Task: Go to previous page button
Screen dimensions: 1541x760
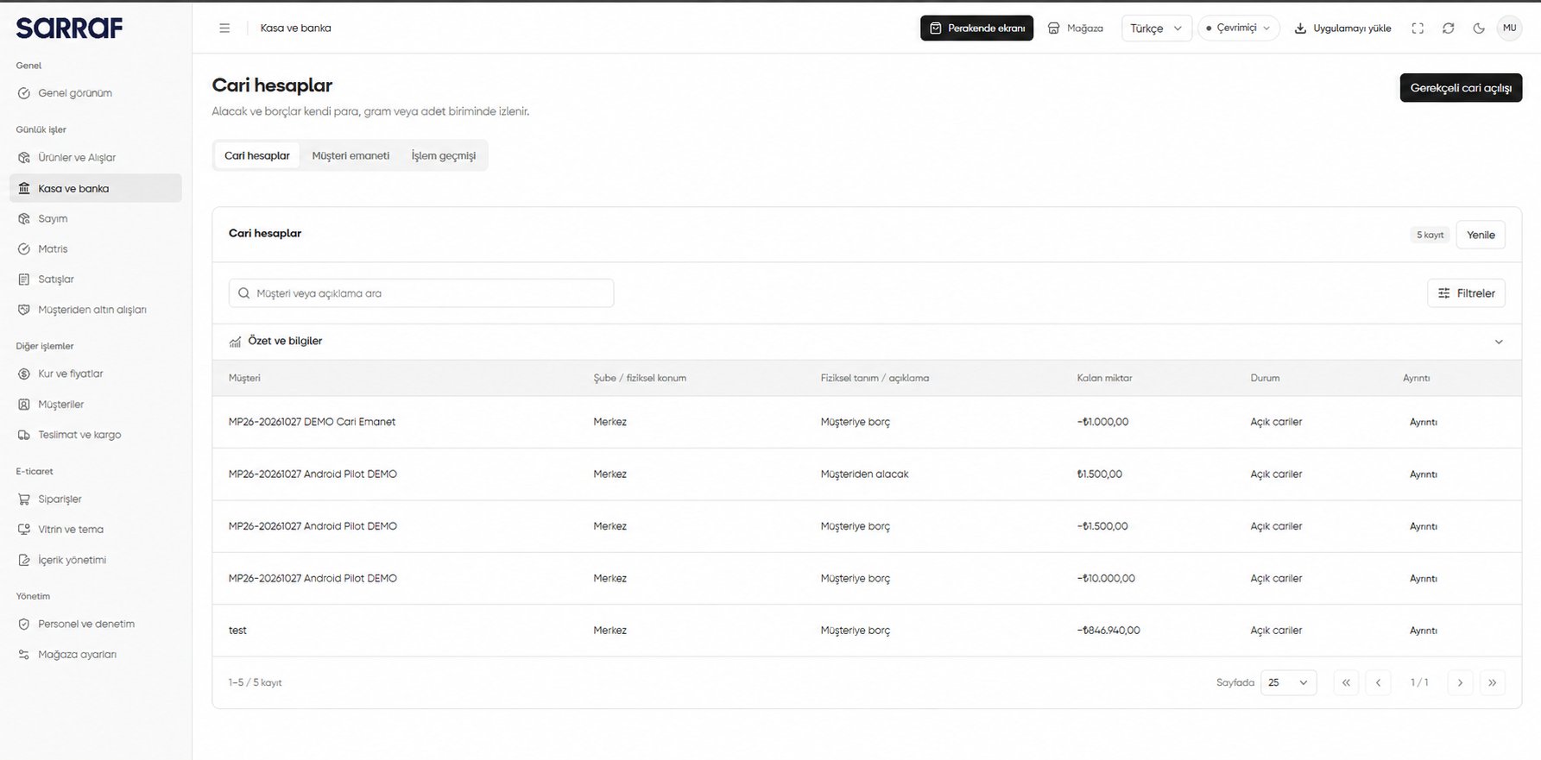Action: click(x=1378, y=683)
